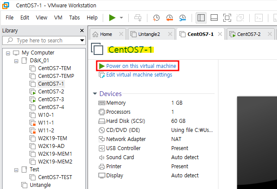Select CentOS7-TEMP in the library

point(56,76)
